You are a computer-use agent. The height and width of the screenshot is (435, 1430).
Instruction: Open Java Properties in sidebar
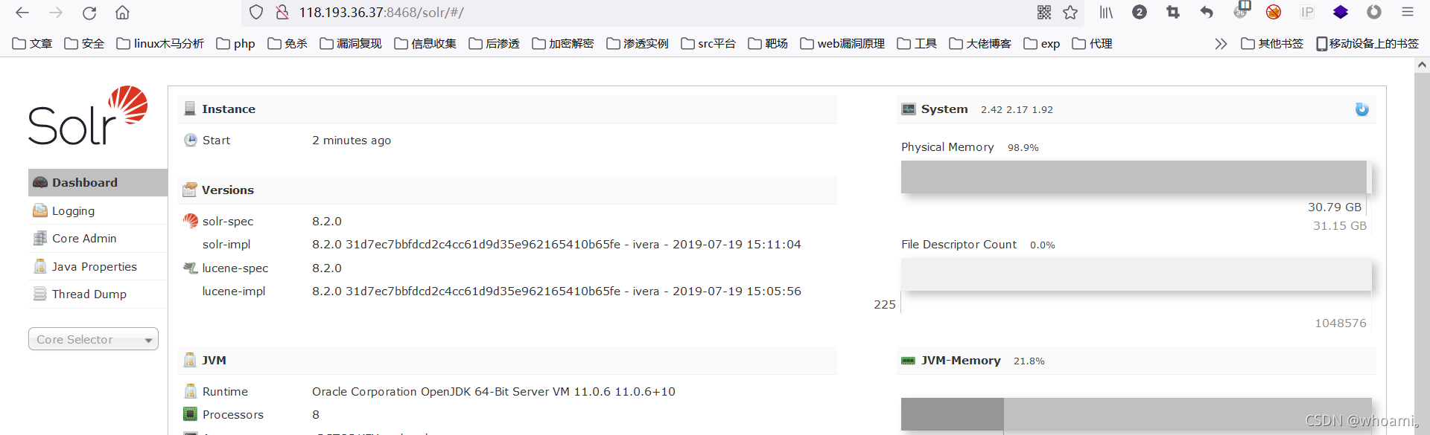point(98,266)
